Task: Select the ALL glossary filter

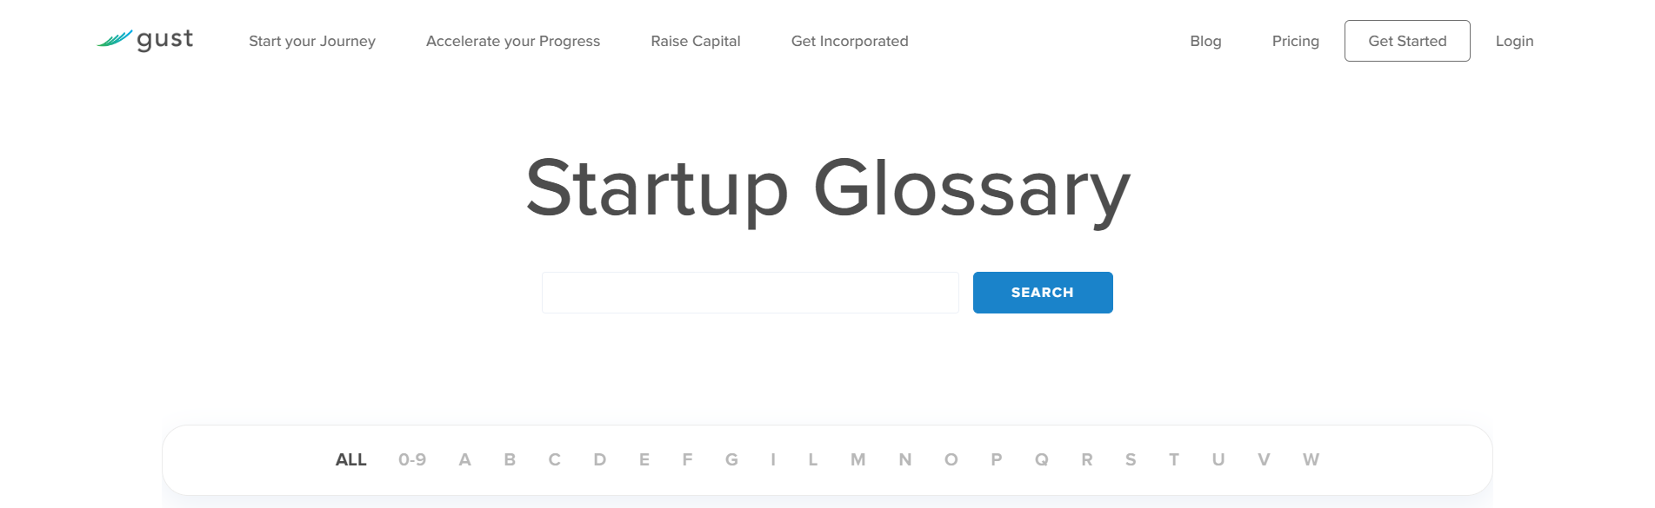Action: click(351, 459)
